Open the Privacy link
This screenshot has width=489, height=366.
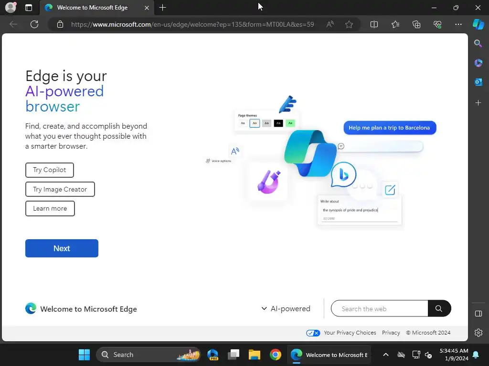coord(391,333)
